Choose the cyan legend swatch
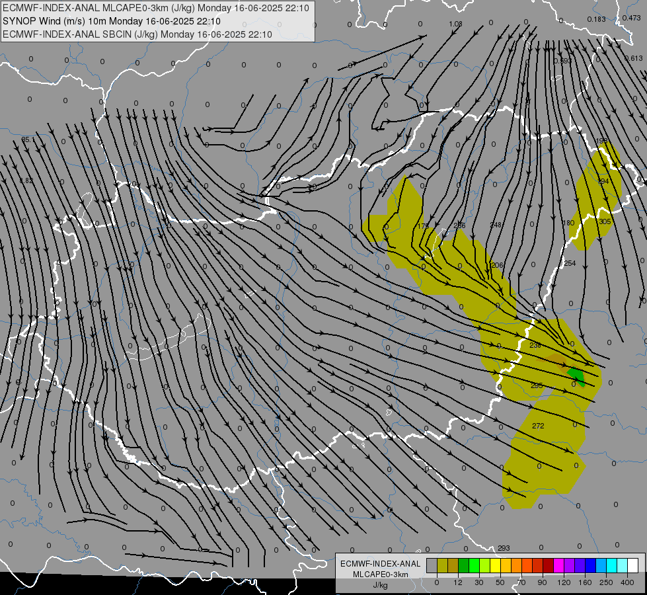The width and height of the screenshot is (647, 595). tap(612, 565)
